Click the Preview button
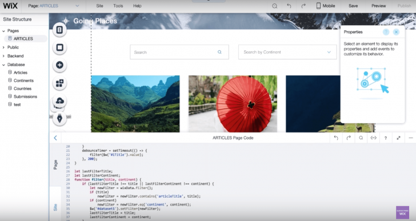416x221 pixels. pyautogui.click(x=379, y=6)
